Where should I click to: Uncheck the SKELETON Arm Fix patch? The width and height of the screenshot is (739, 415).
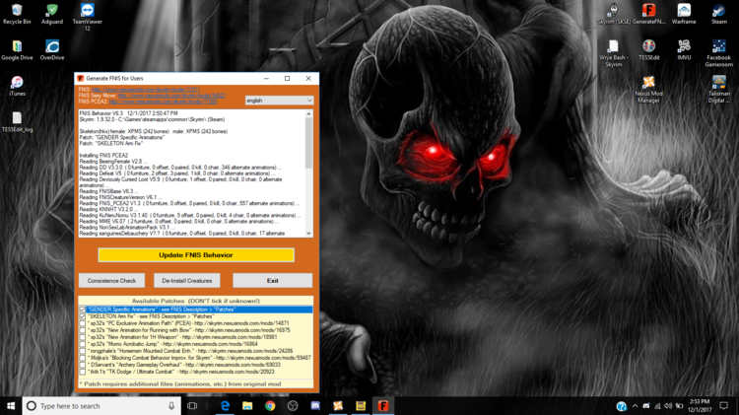83,316
